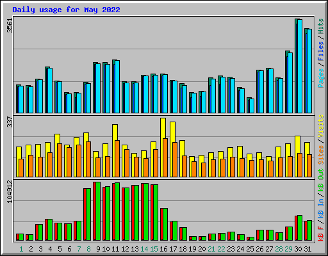Screen dimensions: 328x256
Task: Click day 23 on the x-axis
Action: point(231,249)
